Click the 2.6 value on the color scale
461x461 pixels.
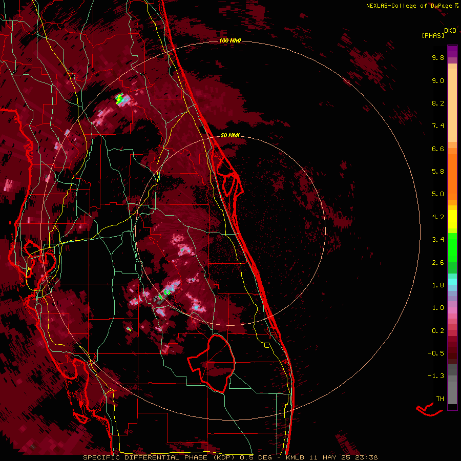pos(438,263)
